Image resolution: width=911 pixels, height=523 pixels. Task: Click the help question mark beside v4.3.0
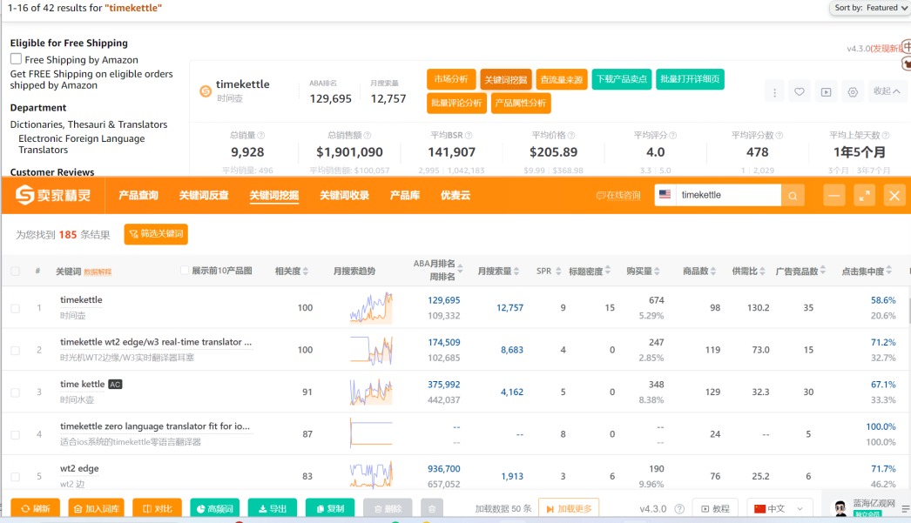pos(679,508)
